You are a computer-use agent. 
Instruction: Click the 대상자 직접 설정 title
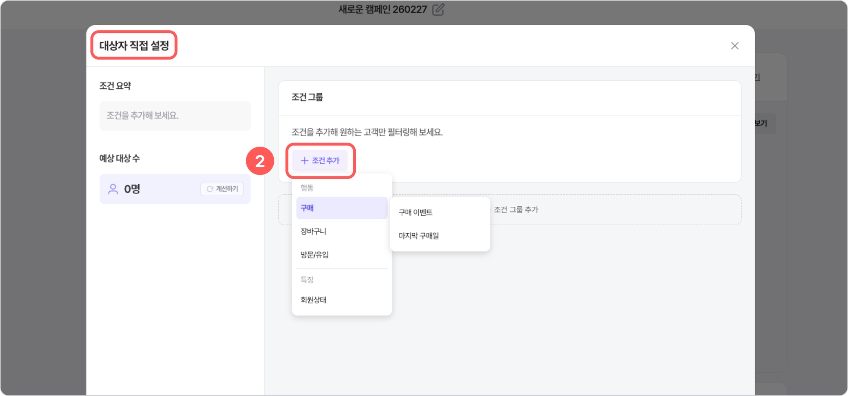(134, 46)
